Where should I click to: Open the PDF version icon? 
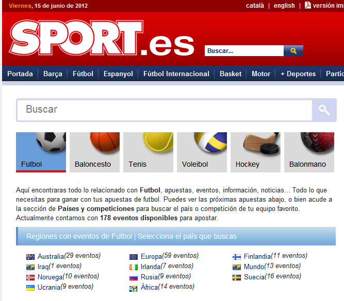point(308,5)
